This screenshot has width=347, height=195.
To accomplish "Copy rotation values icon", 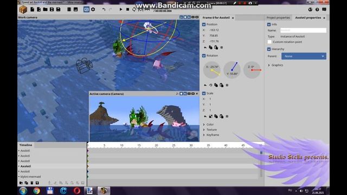I will tap(216, 85).
